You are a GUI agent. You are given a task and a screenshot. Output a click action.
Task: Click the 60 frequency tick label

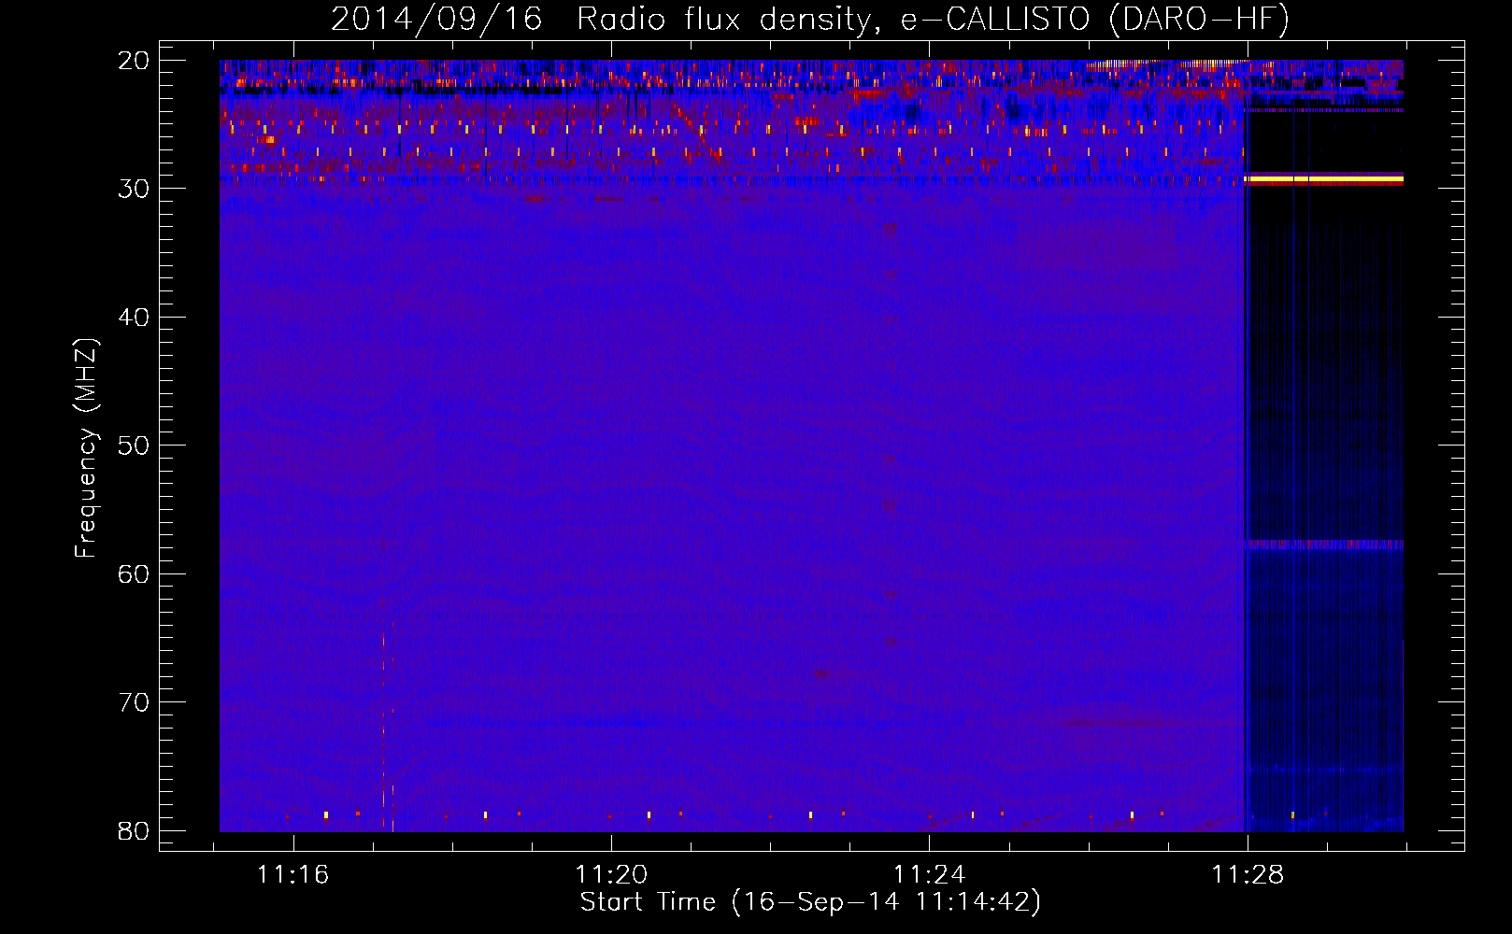[134, 573]
